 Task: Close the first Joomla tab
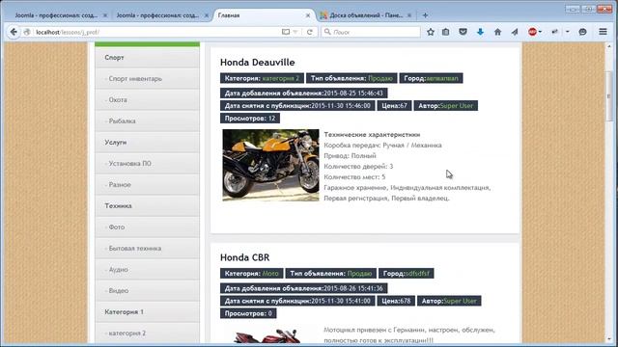pos(105,15)
